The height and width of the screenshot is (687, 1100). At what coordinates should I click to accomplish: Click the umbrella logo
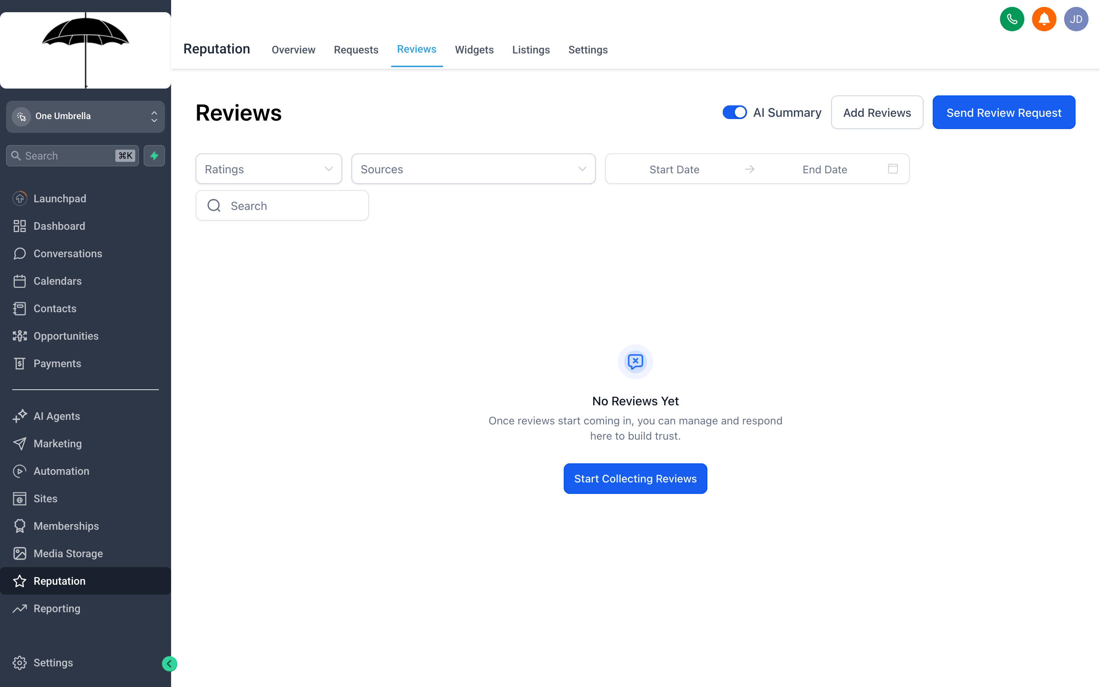86,50
